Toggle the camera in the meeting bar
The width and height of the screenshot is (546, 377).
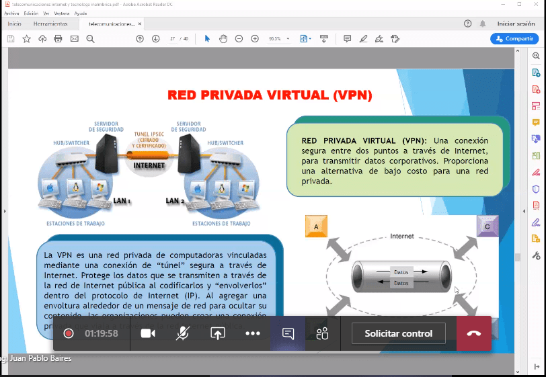148,333
